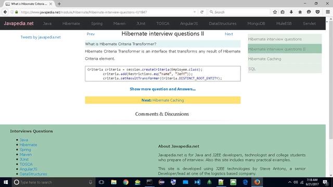The width and height of the screenshot is (333, 187).
Task: Select 'Hibernate Caching' in sidebar list
Action: (285, 59)
